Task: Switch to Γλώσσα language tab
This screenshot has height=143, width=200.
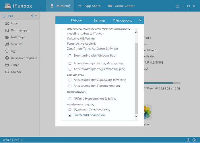Action: click(77, 20)
